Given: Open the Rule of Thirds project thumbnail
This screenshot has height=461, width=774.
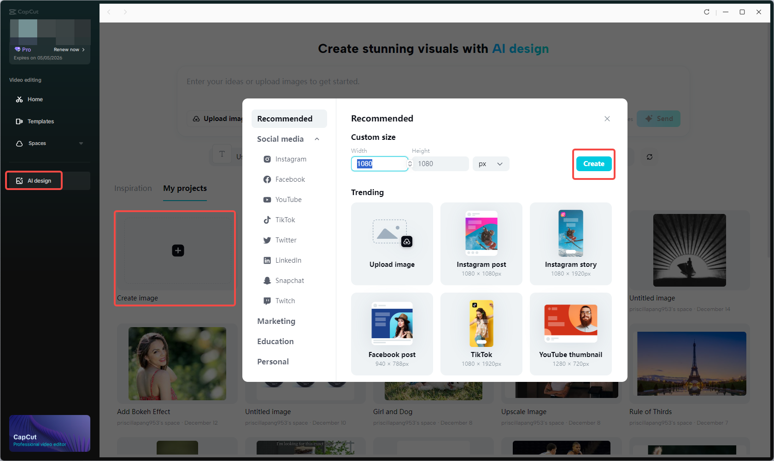Looking at the screenshot, I should coord(689,364).
